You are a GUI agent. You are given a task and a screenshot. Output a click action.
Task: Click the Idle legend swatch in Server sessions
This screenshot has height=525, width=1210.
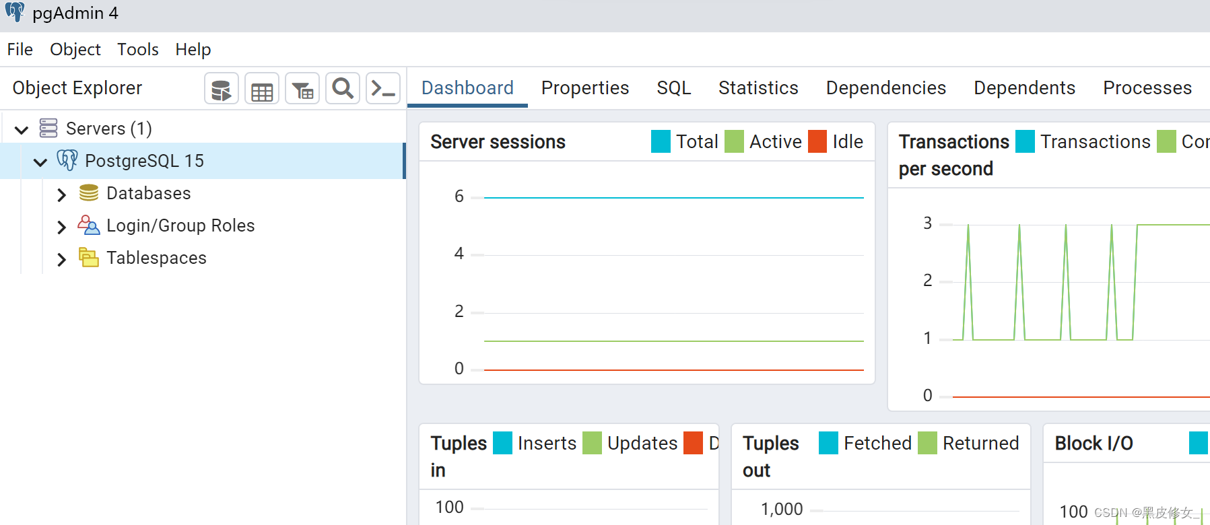click(817, 141)
